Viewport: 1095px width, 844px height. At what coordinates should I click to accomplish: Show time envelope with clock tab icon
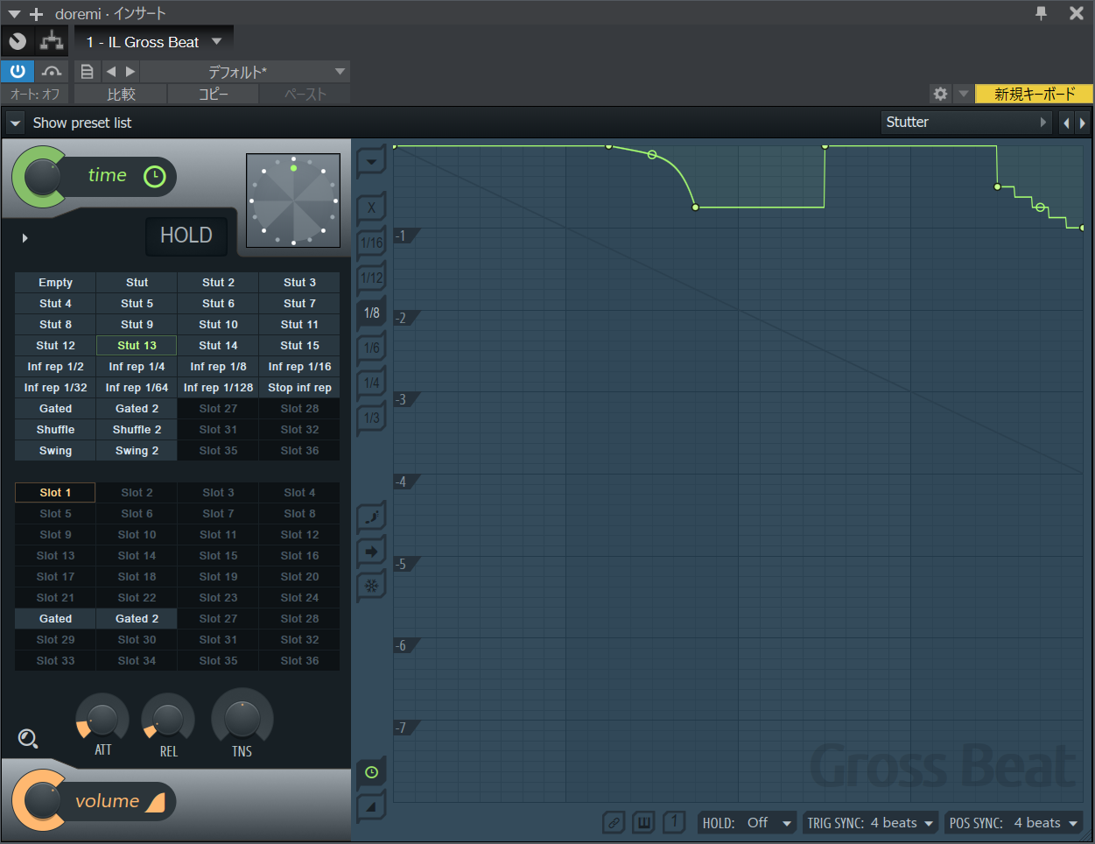[x=372, y=772]
